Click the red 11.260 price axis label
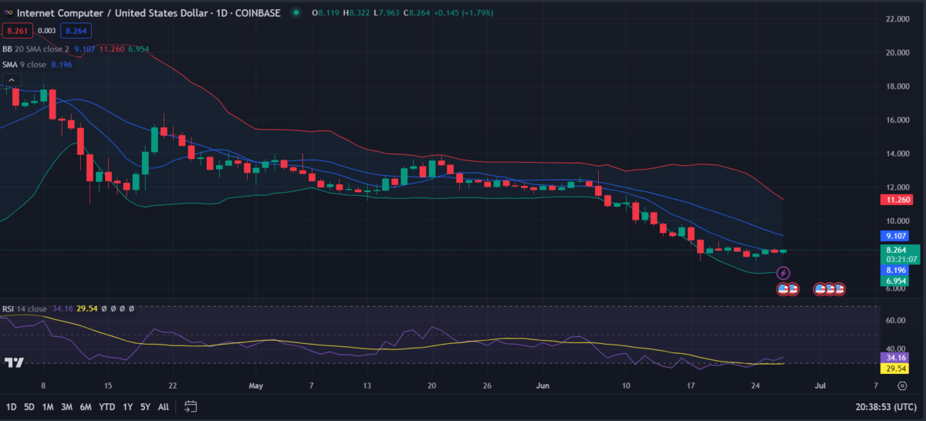The width and height of the screenshot is (926, 421). click(x=895, y=200)
